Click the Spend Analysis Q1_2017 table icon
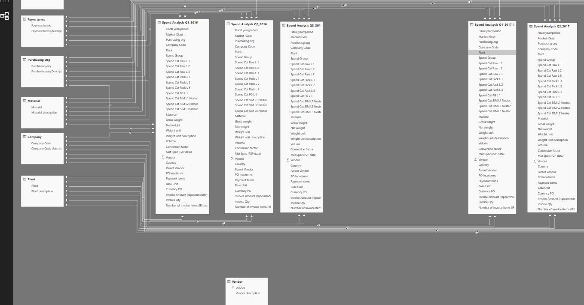584x305 pixels. [471, 25]
